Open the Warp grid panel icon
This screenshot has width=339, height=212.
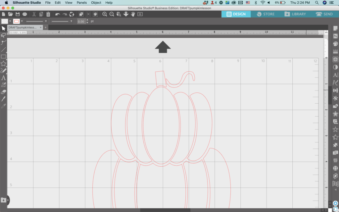(x=335, y=184)
